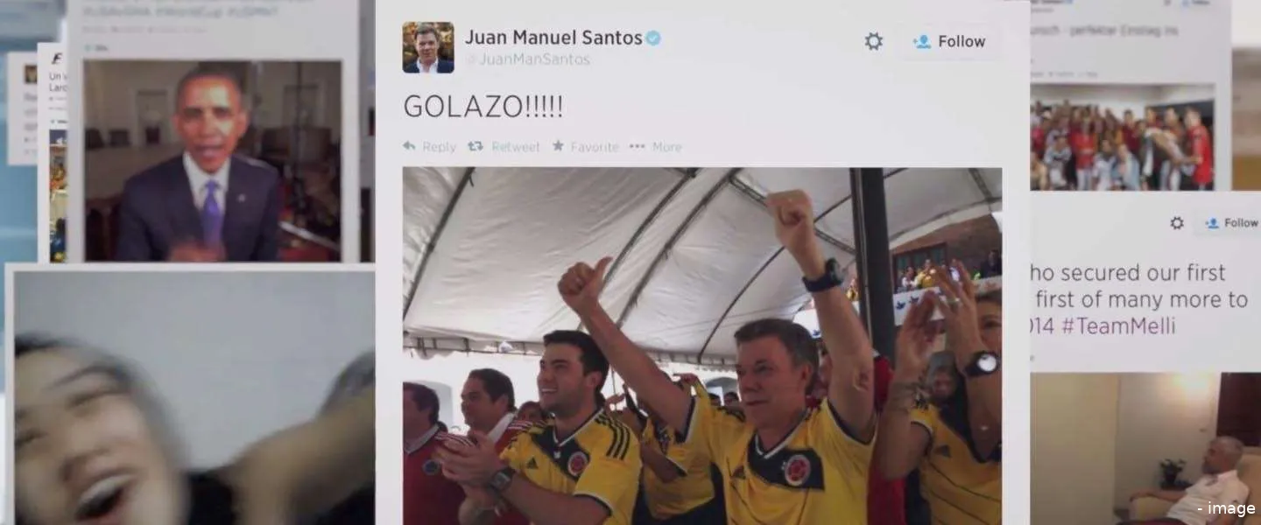Click the GOLAZO!!!!! tweet text

[x=483, y=107]
